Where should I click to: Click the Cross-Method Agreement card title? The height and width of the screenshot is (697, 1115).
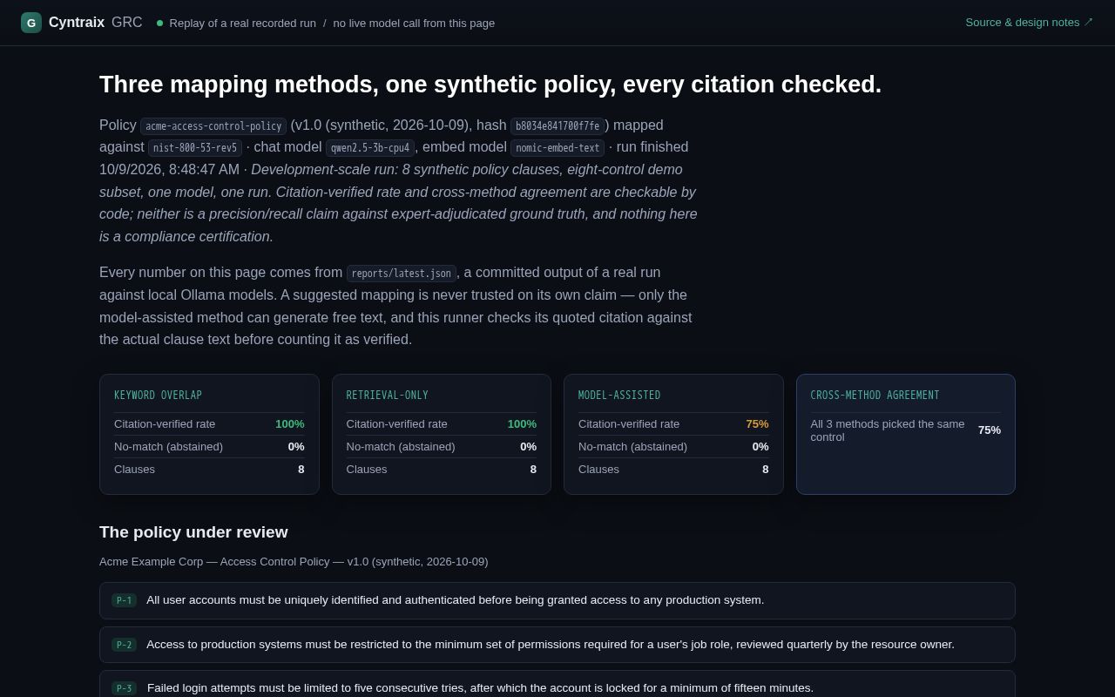(x=875, y=396)
